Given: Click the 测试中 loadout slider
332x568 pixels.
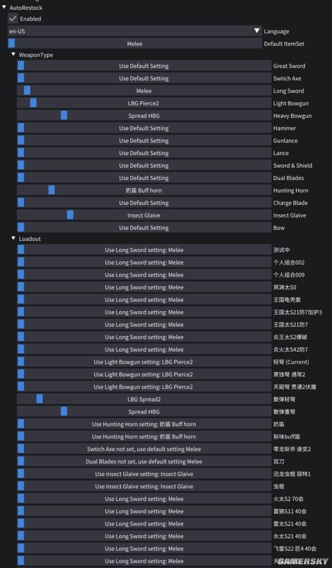Looking at the screenshot, I should tap(144, 250).
